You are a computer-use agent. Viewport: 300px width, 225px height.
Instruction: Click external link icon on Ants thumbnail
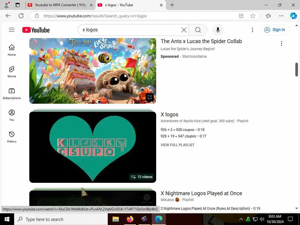coord(150,97)
